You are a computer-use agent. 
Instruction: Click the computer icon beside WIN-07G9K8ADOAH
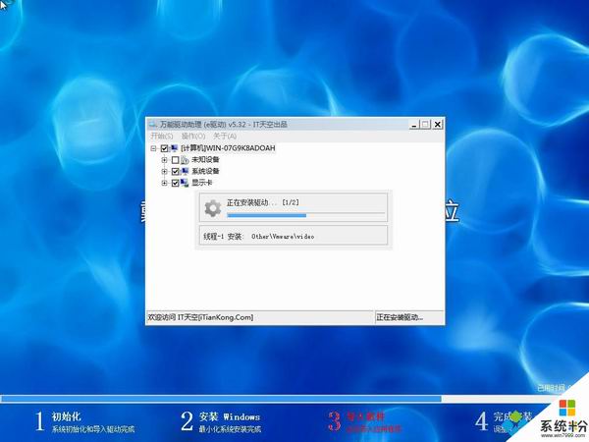[x=174, y=148]
